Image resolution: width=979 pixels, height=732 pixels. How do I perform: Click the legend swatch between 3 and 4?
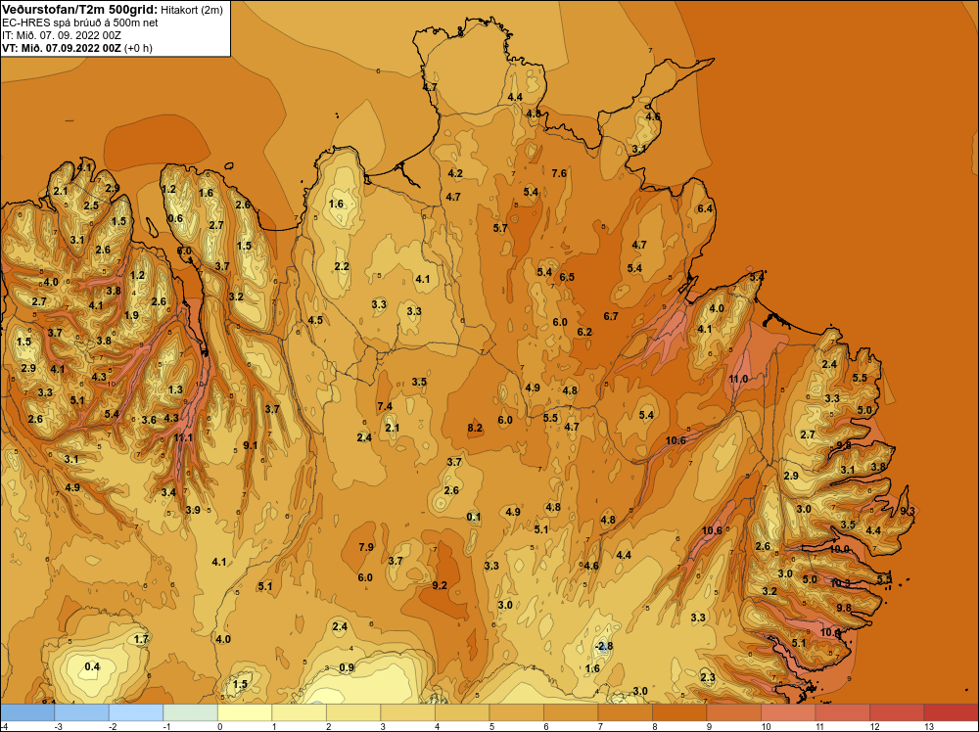coord(407,712)
